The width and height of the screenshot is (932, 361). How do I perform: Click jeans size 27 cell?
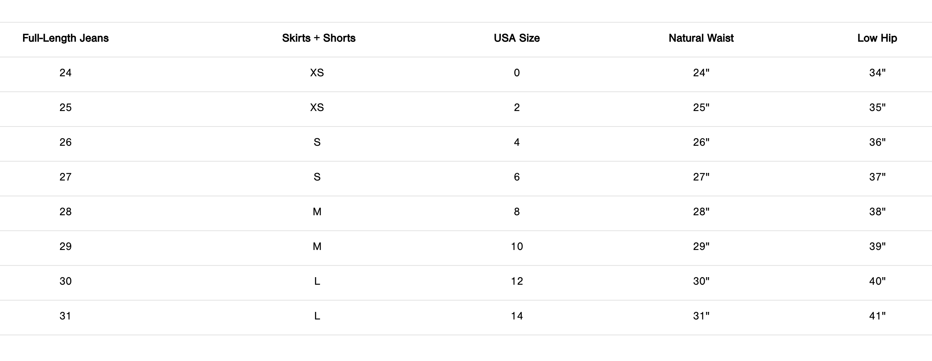65,177
